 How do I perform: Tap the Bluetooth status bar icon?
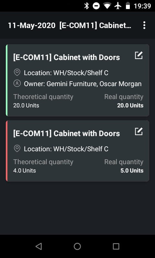pyautogui.click(x=87, y=6)
